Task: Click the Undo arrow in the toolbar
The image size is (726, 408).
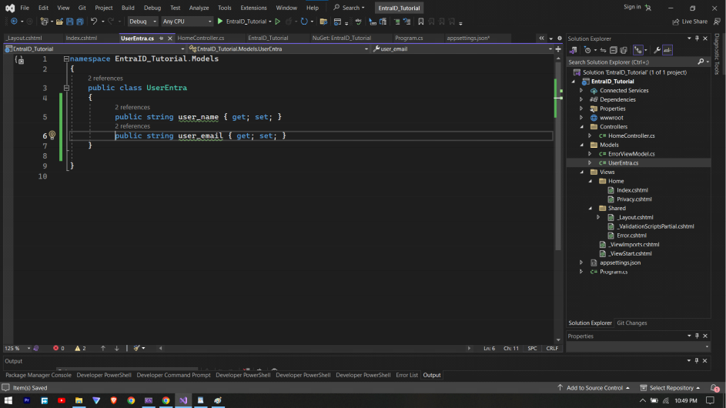Action: click(94, 22)
